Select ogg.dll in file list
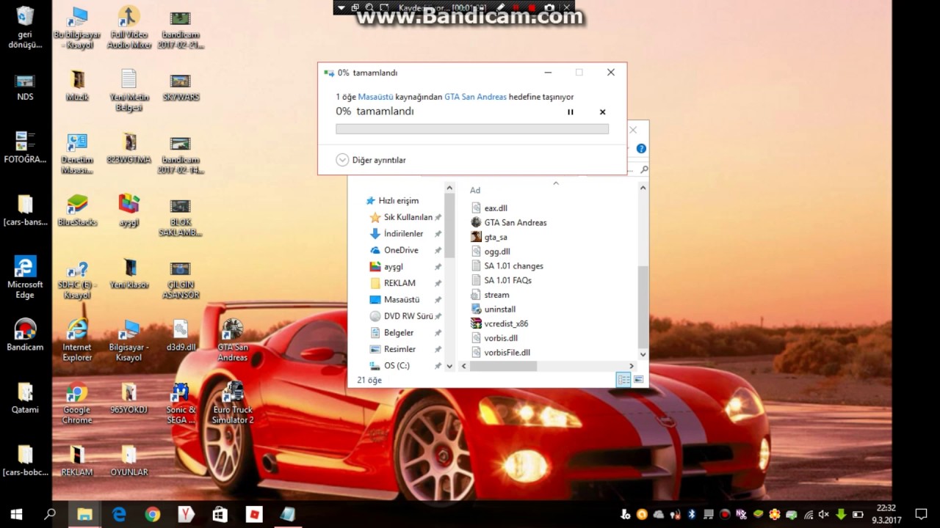 [x=490, y=252]
